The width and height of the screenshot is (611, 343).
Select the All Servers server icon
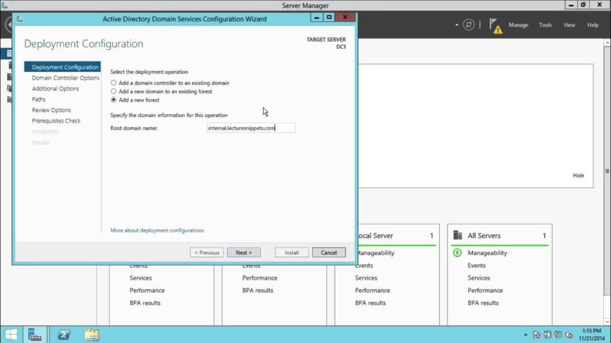click(x=456, y=235)
